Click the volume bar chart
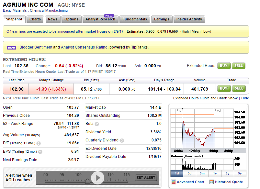 pyautogui.click(x=202, y=164)
